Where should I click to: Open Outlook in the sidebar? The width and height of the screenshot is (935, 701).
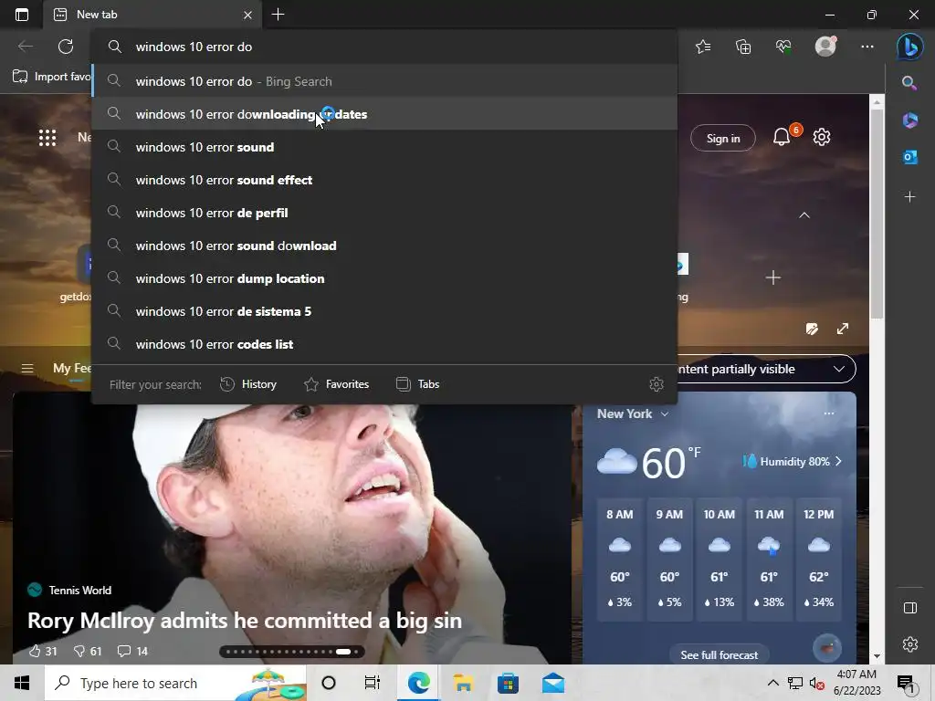[x=910, y=157]
